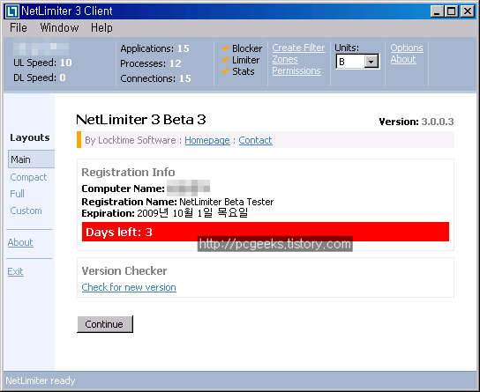Click the NetLimiter title bar app icon
This screenshot has width=480, height=392.
(x=12, y=11)
